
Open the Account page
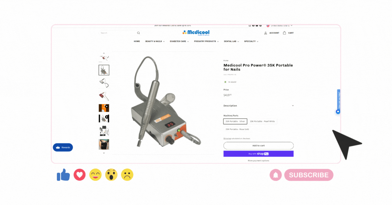[x=271, y=33]
